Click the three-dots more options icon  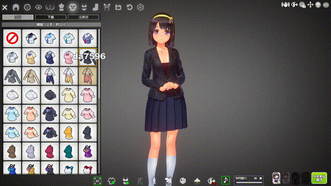326,5
